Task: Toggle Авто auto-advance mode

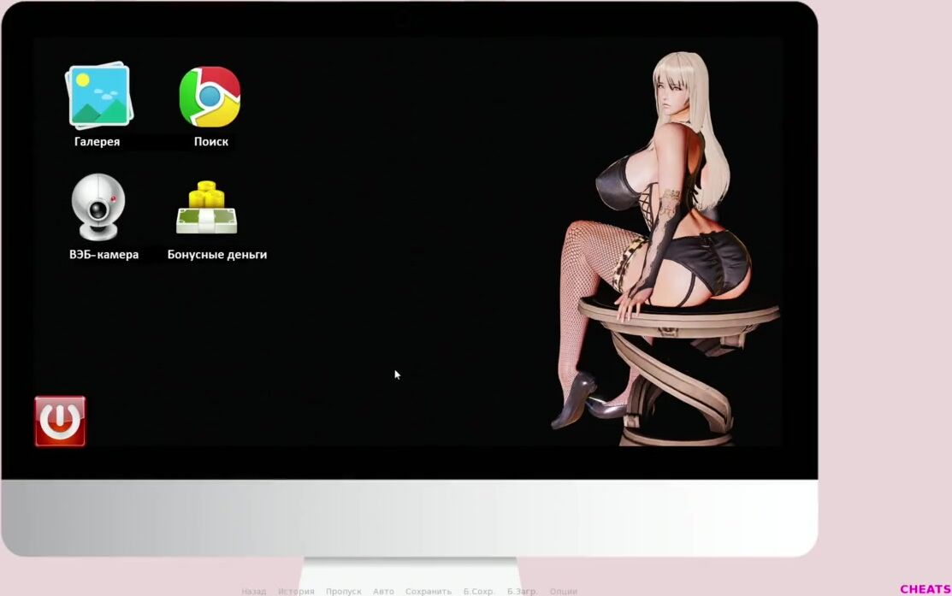Action: [x=383, y=591]
